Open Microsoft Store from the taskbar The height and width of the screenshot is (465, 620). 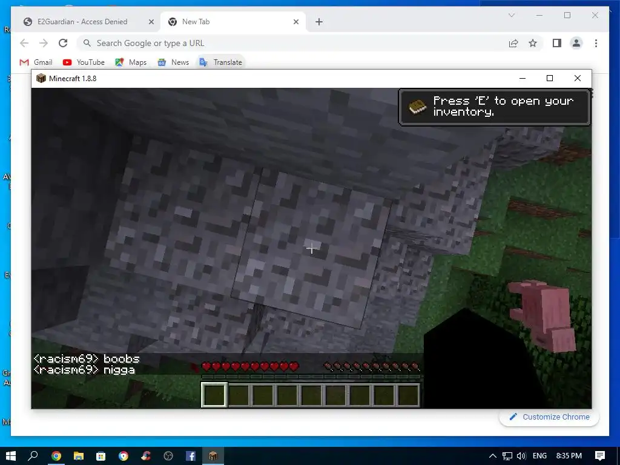click(101, 456)
